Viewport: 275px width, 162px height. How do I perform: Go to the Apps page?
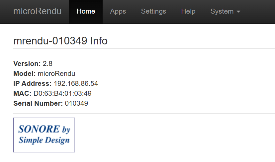coord(118,12)
